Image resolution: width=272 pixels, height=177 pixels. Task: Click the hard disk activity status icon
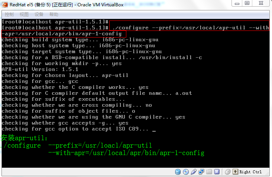point(178,172)
